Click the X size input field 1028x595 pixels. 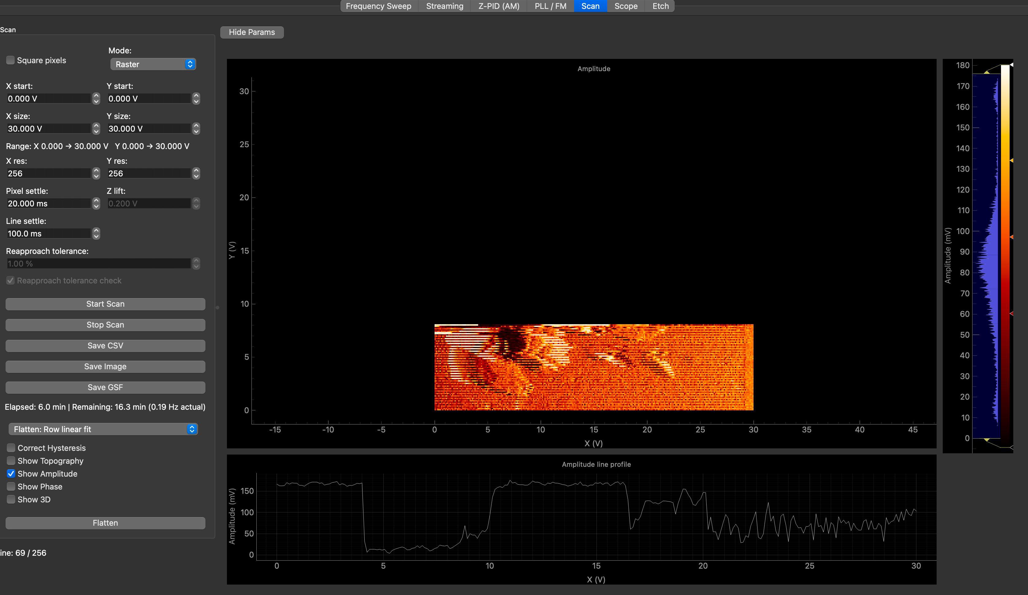[x=48, y=129]
